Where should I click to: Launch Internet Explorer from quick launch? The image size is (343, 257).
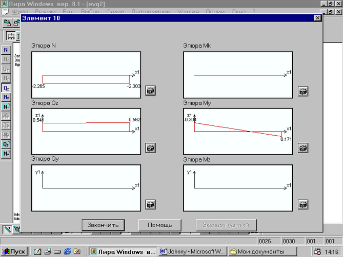(x=67, y=251)
